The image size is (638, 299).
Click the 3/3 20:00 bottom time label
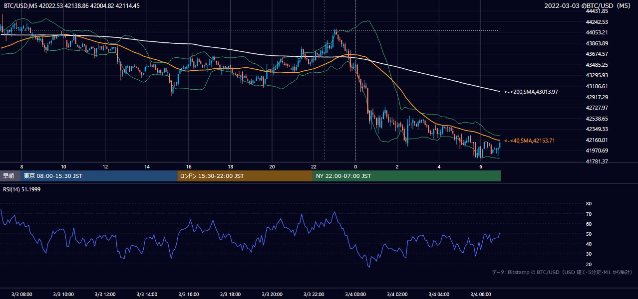272,294
